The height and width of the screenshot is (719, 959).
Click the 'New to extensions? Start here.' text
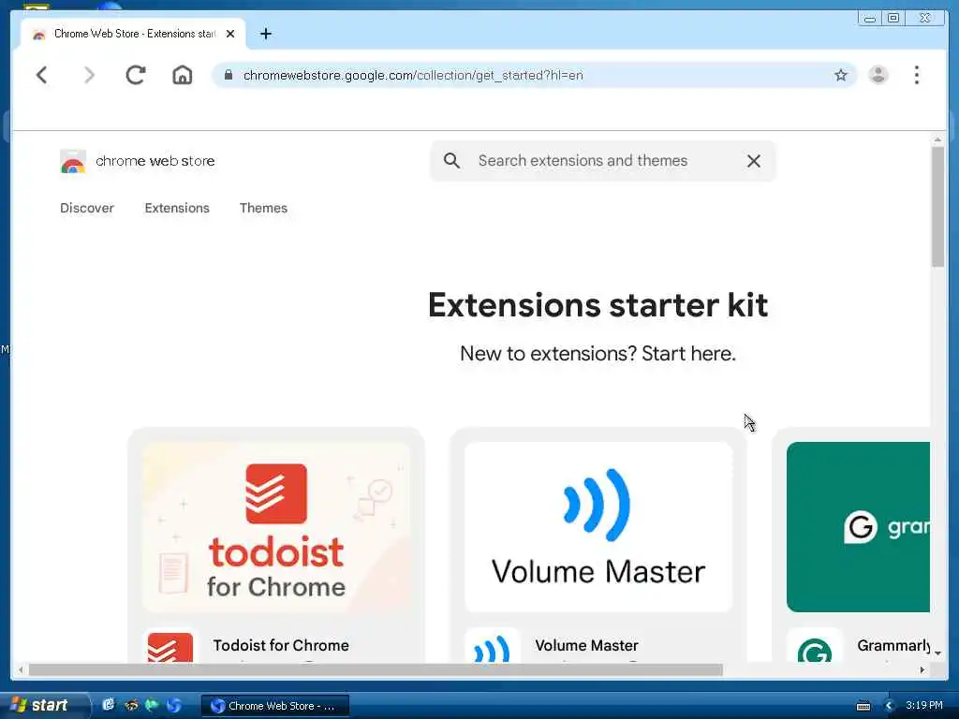598,353
